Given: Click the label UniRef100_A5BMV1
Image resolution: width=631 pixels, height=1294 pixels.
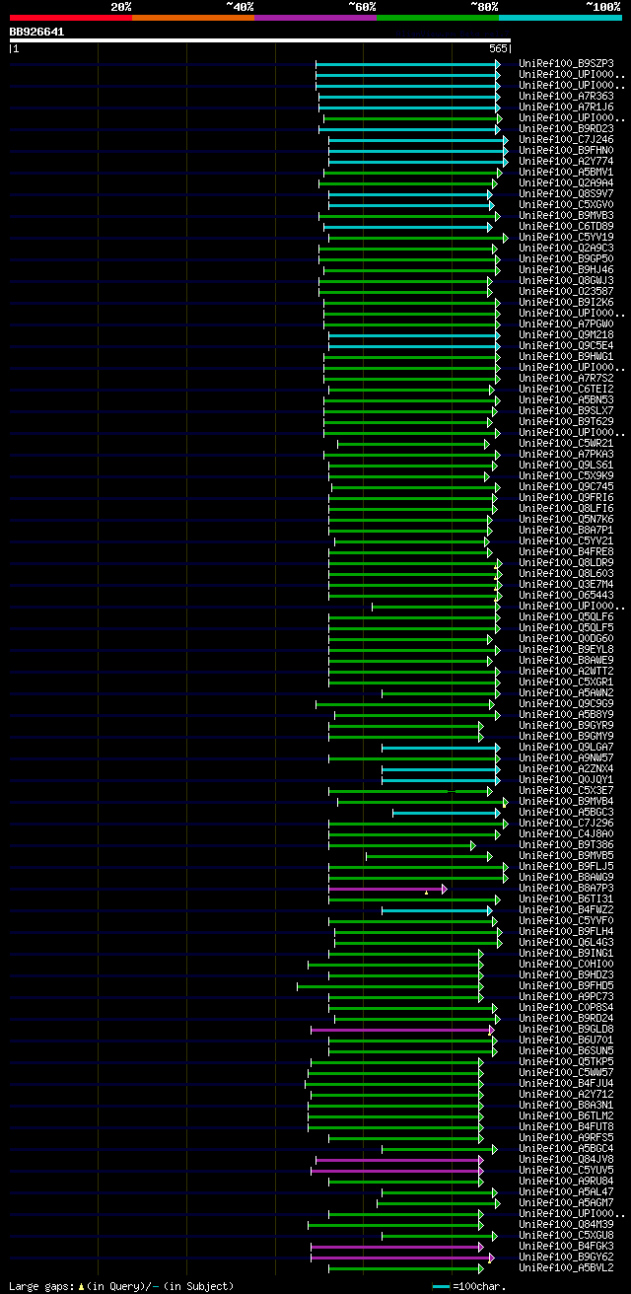Looking at the screenshot, I should [x=566, y=173].
